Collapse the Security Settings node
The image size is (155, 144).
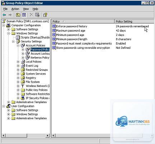click(x=13, y=42)
